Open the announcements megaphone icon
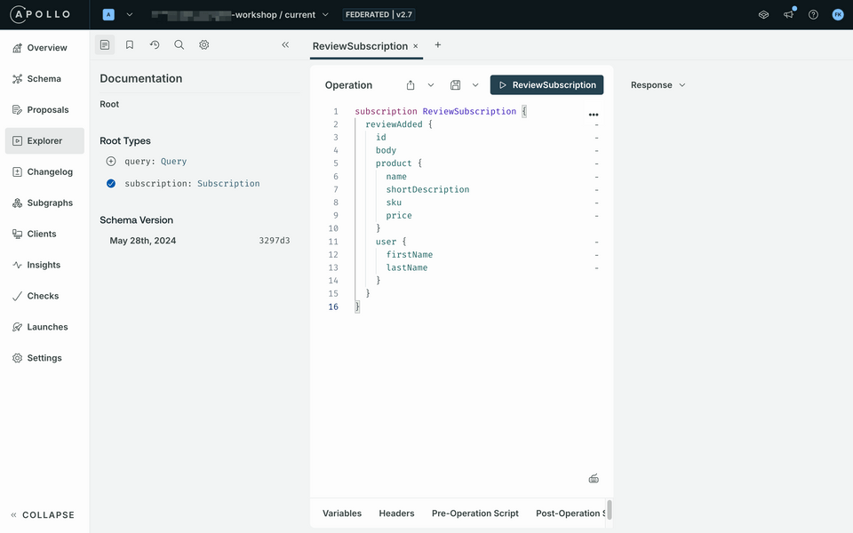 [788, 15]
